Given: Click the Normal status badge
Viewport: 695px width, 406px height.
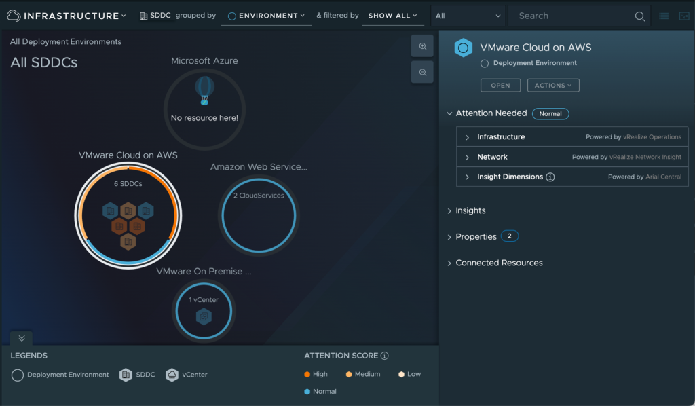Looking at the screenshot, I should click(550, 114).
